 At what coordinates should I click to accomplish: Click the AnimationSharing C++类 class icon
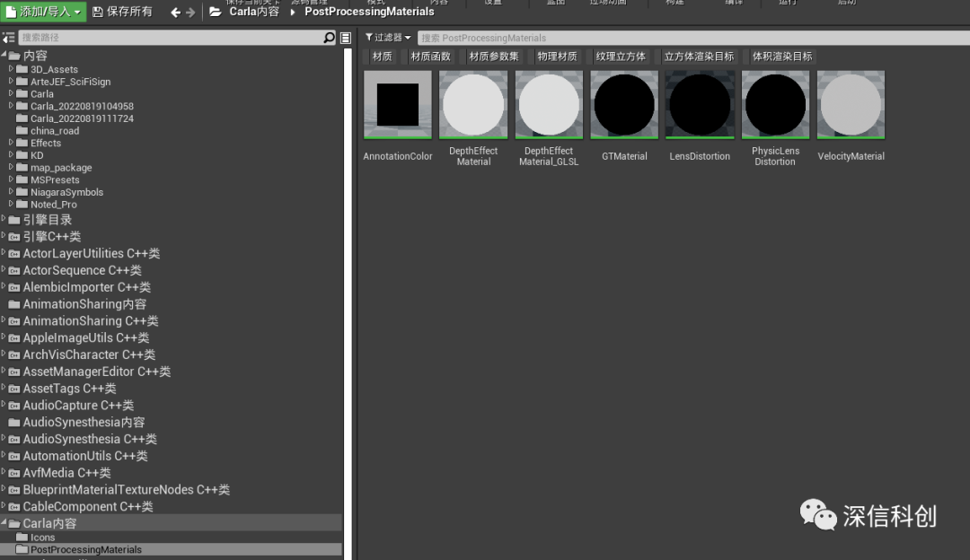pos(14,321)
